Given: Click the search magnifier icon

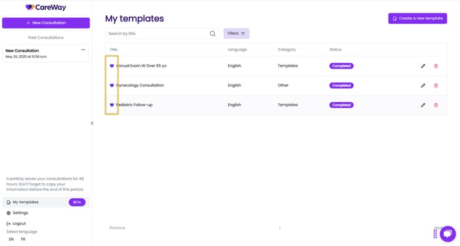Looking at the screenshot, I should 213,33.
